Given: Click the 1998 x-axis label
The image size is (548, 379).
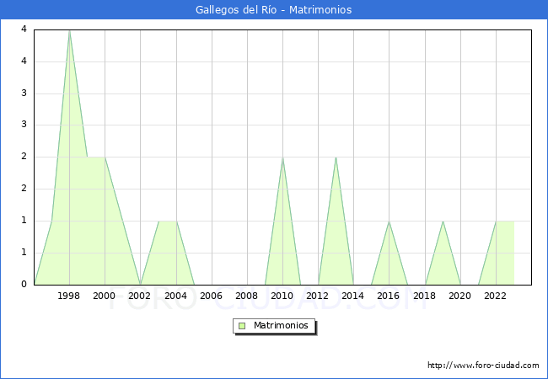Looking at the screenshot, I should pos(69,296).
